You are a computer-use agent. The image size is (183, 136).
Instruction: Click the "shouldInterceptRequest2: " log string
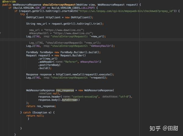pos(71,46)
